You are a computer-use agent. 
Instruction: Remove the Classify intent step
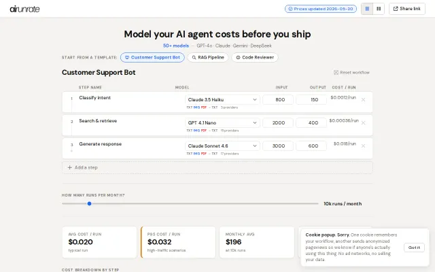pos(363,100)
